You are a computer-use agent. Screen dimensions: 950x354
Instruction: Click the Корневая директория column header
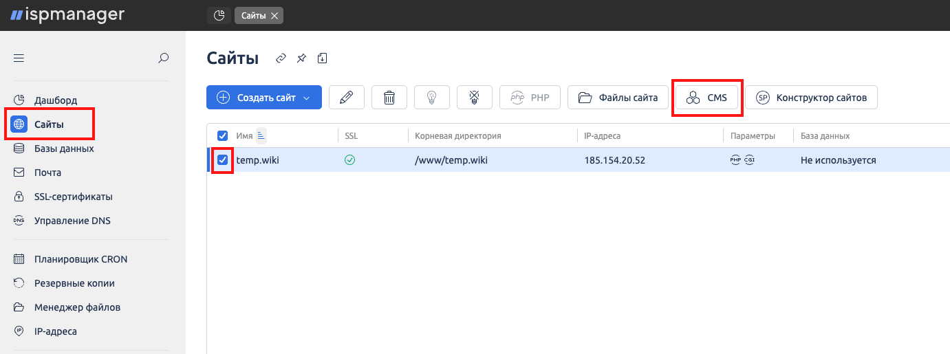click(457, 136)
